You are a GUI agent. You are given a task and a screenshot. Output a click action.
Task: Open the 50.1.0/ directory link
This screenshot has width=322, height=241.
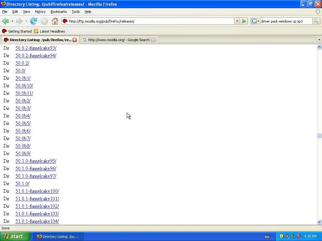[22, 184]
